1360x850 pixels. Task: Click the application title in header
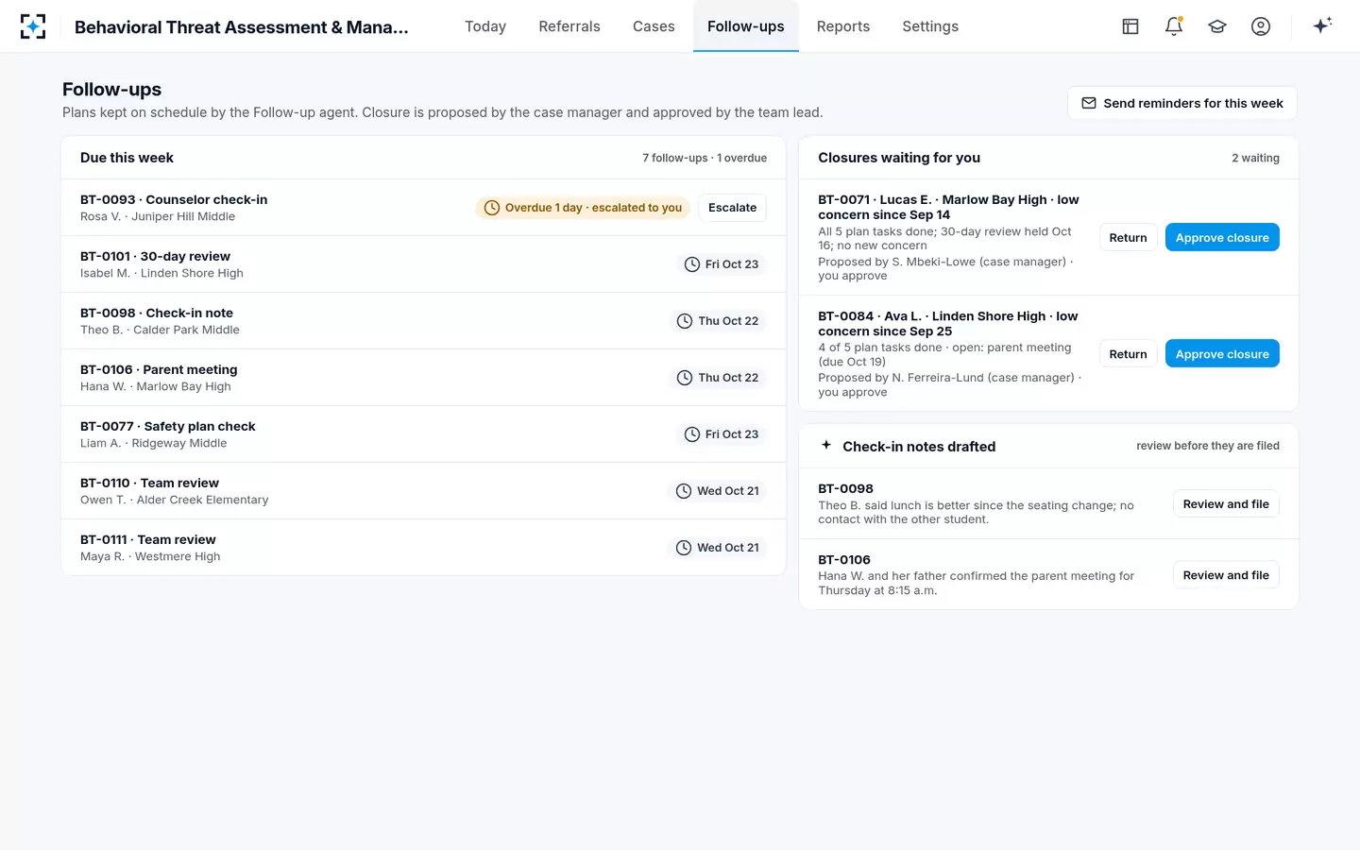[x=242, y=26]
